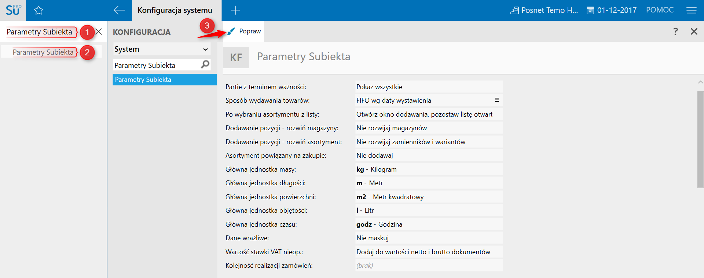Clear the search with the X icon
The image size is (704, 278).
click(x=99, y=32)
